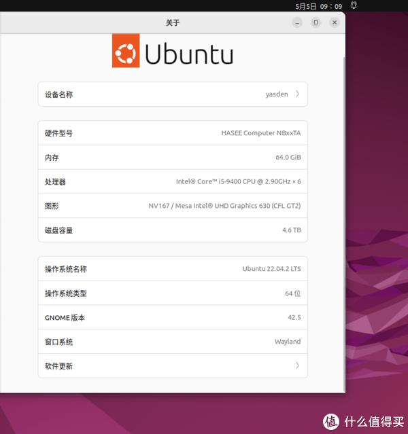Click the 关于 window title text

point(173,22)
